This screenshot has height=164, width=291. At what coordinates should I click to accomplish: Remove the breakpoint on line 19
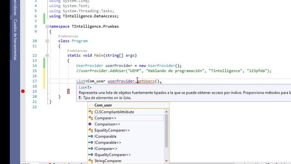pos(23,91)
